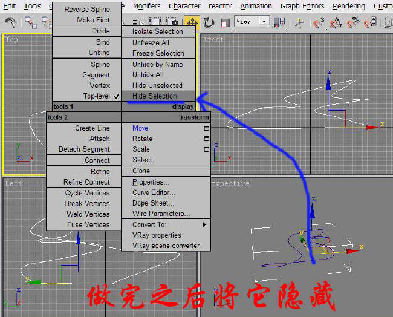Choose Isolate Selection from quad menu
Image resolution: width=393 pixels, height=317 pixels.
(x=158, y=31)
